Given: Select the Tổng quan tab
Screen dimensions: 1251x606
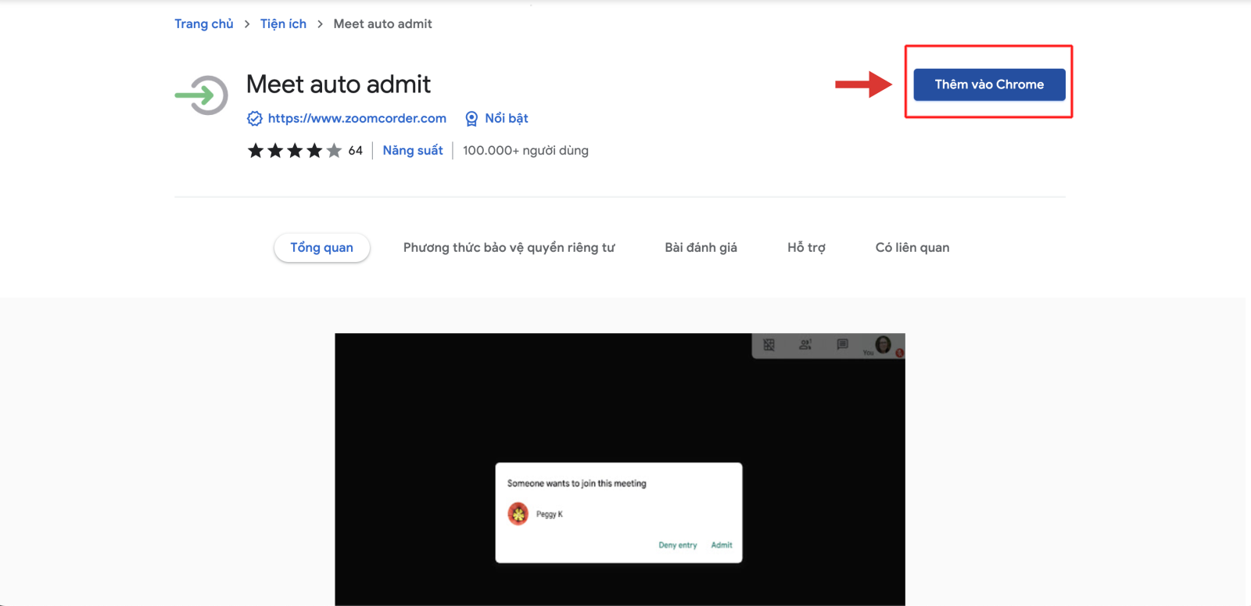Looking at the screenshot, I should pos(322,247).
